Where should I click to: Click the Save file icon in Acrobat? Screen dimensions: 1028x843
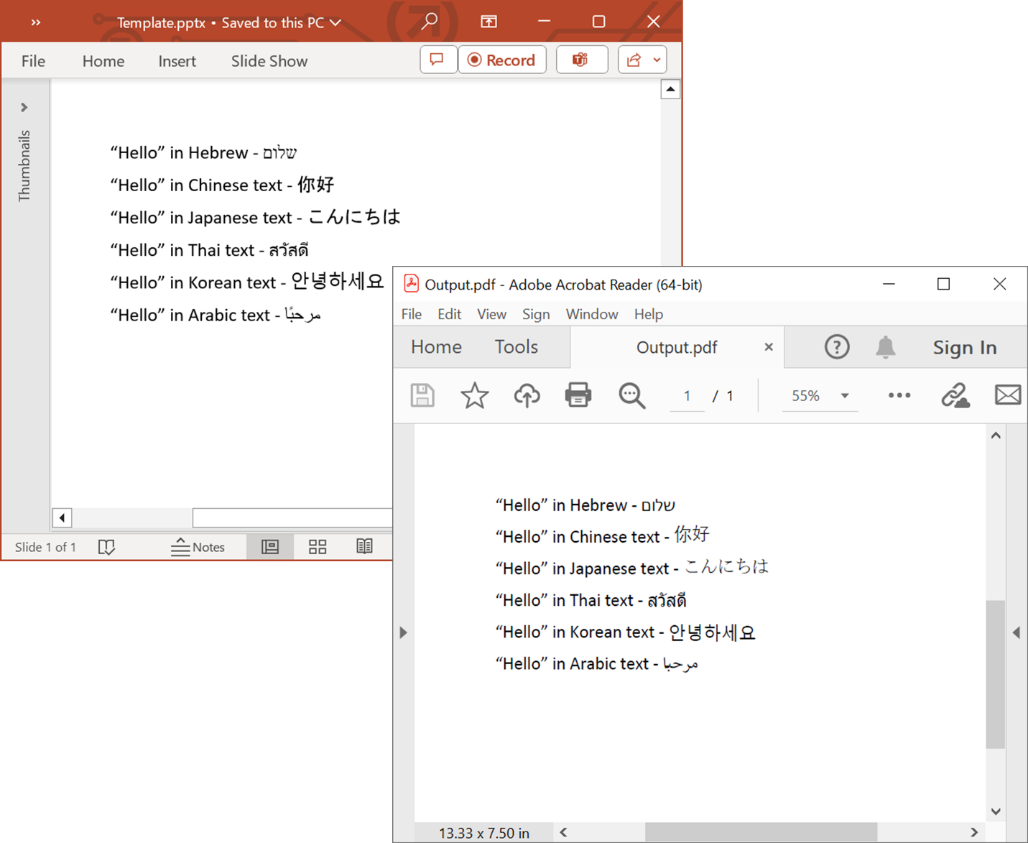422,395
